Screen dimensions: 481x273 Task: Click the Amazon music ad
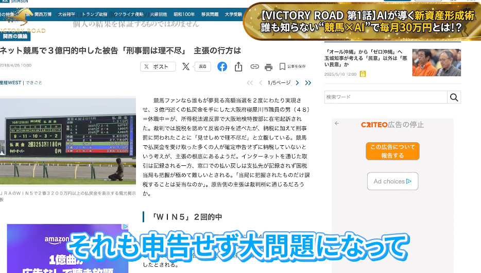tap(67, 248)
